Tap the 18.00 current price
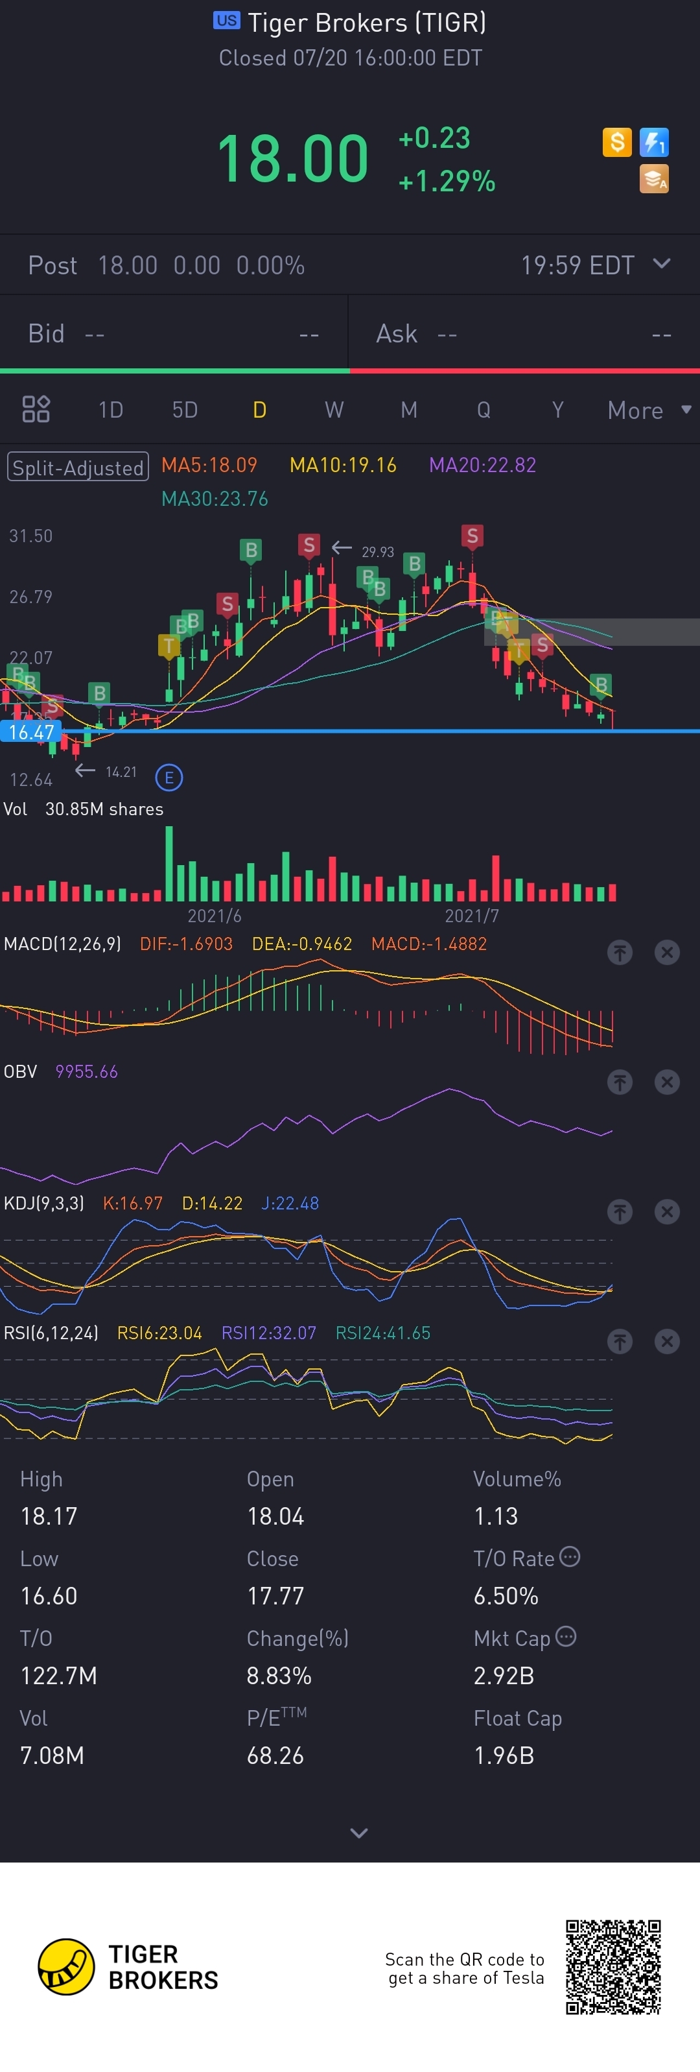This screenshot has height=2072, width=700. 292,158
